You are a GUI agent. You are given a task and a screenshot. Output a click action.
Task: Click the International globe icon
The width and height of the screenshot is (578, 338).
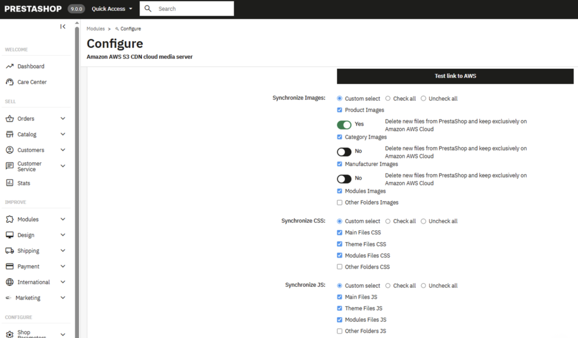coord(10,282)
